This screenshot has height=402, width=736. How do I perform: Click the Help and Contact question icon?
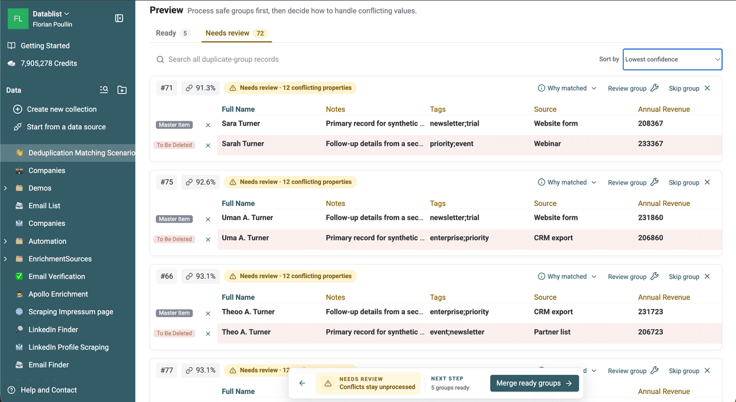coord(11,390)
